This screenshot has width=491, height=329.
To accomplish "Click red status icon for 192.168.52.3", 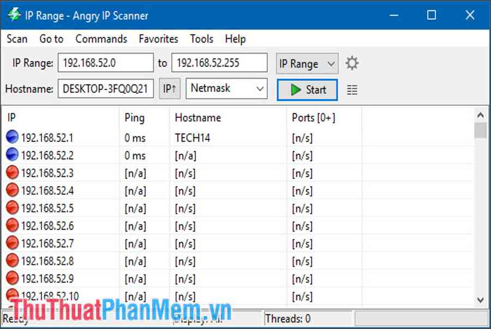I will [12, 172].
